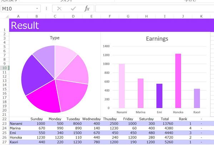Click Honoka's Monday value 1220
The image size is (214, 145).
pos(55,137)
